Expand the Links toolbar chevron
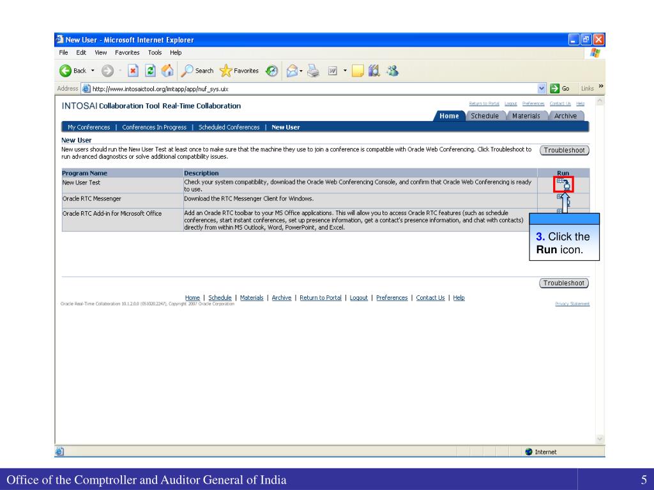The width and height of the screenshot is (654, 490). pos(600,86)
